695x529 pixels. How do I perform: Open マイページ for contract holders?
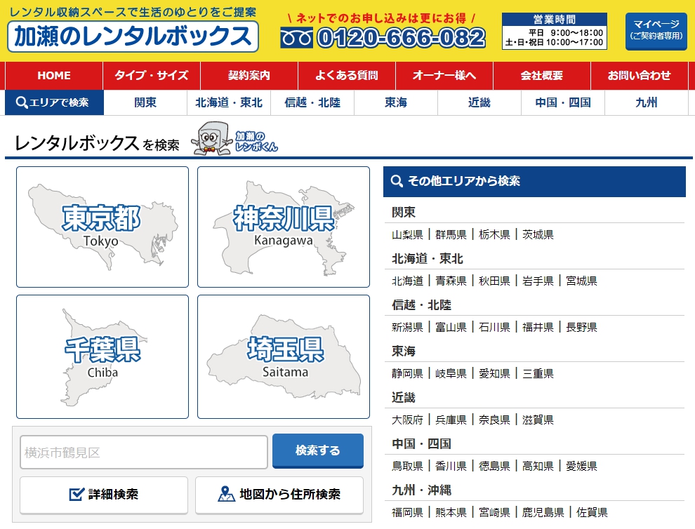click(656, 31)
